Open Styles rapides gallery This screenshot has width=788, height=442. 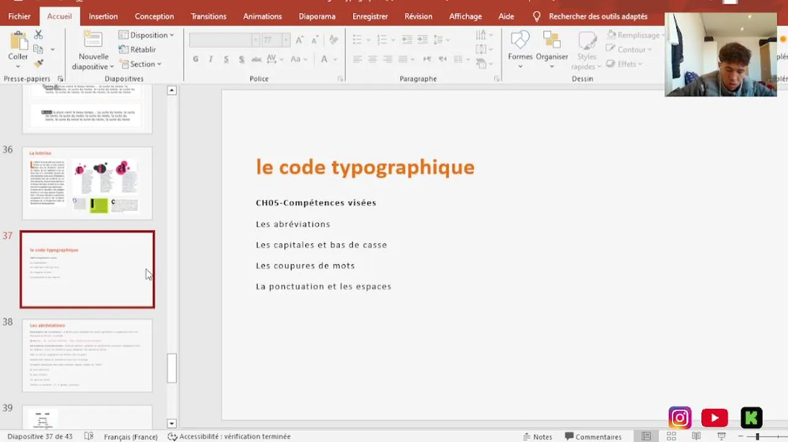point(587,50)
